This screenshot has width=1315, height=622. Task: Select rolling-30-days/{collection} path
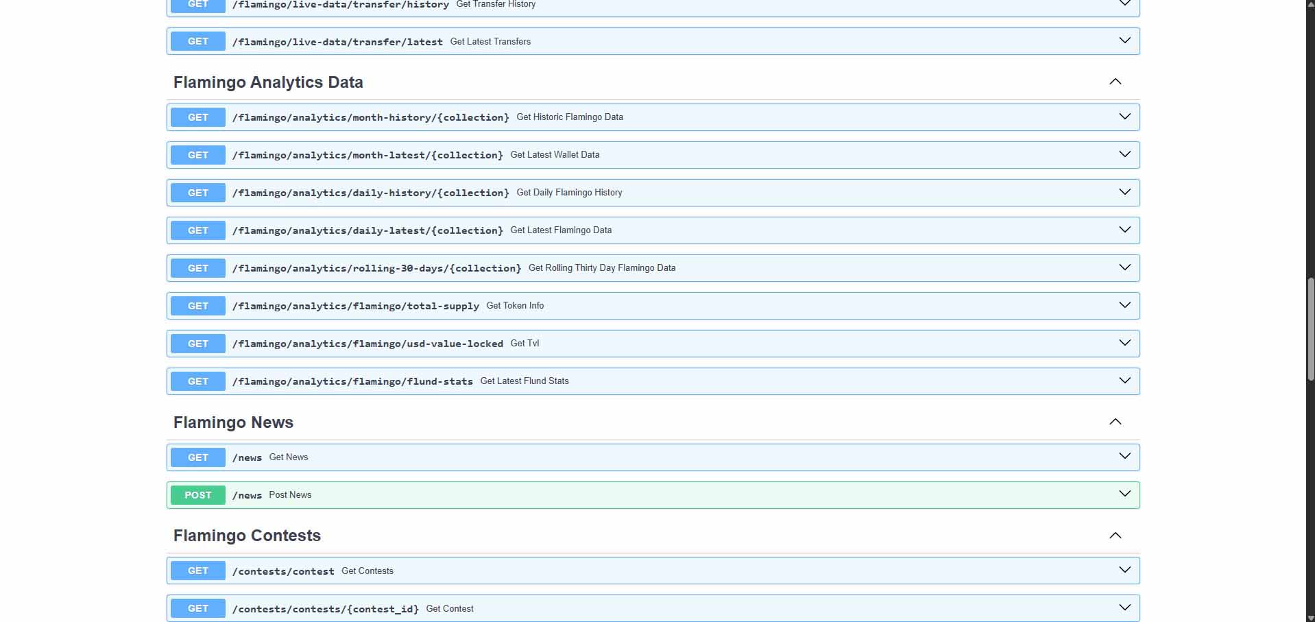pos(377,268)
